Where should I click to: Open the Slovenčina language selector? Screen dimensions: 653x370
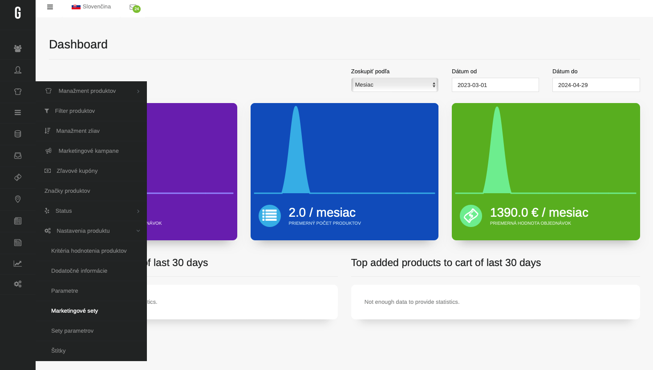(91, 7)
